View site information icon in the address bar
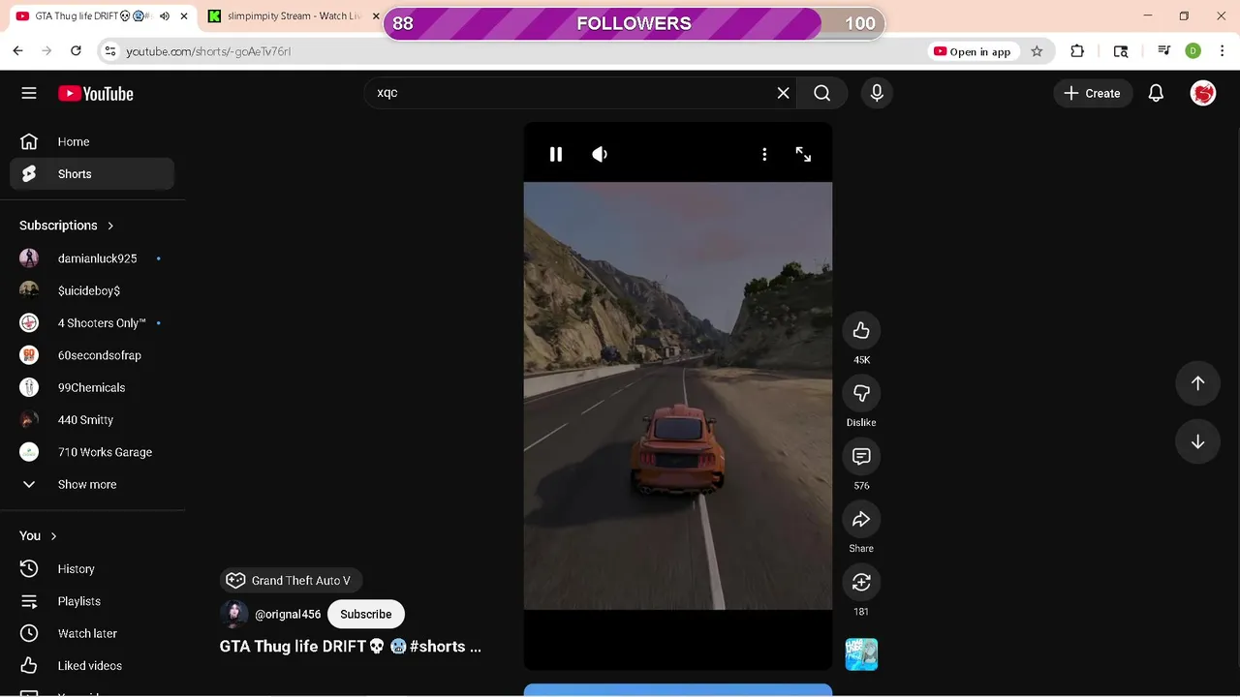Image resolution: width=1240 pixels, height=697 pixels. click(110, 51)
